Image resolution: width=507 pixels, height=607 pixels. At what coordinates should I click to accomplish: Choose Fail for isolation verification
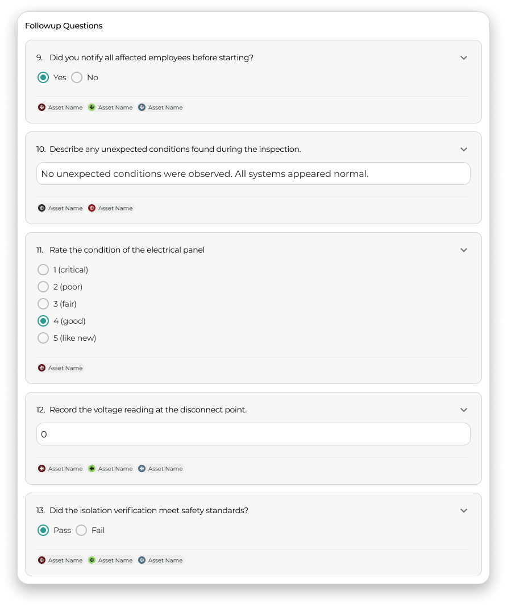(x=81, y=530)
